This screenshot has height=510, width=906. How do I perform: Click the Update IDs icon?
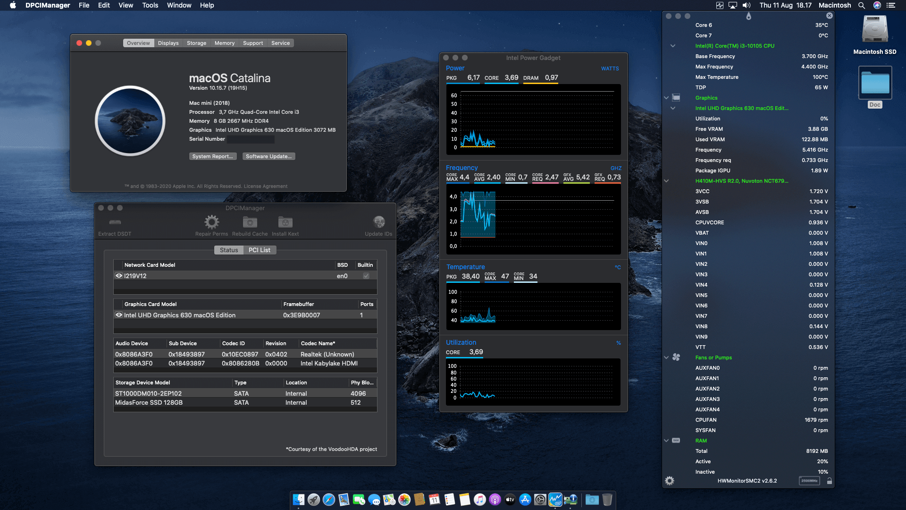point(378,222)
